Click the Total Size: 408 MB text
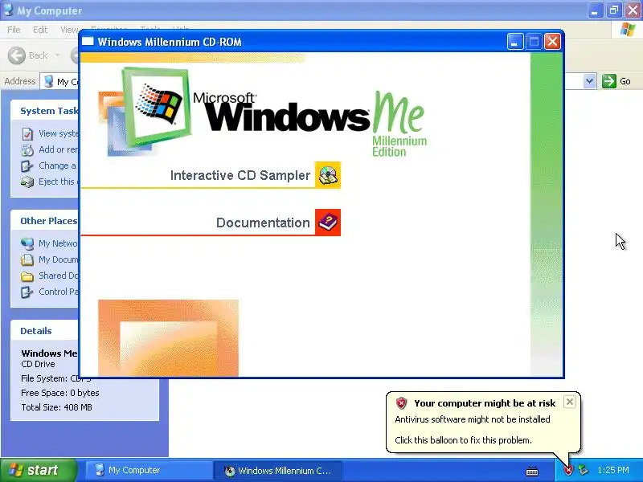Viewport: 643px width, 482px height. 56,407
